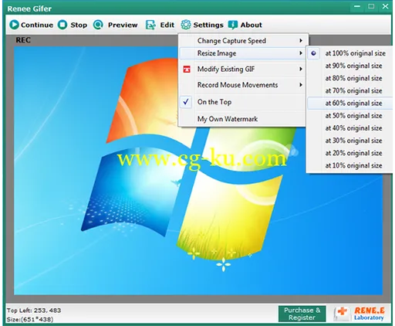The height and width of the screenshot is (326, 395).
Task: Click the Edit button label
Action: 167,25
